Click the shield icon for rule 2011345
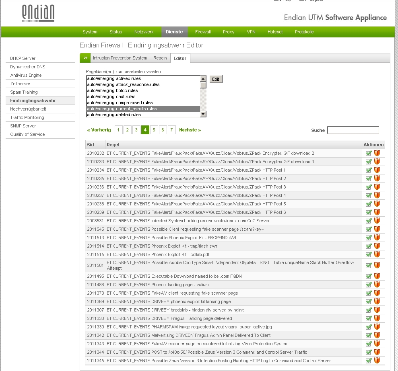The height and width of the screenshot is (371, 398). (377, 361)
